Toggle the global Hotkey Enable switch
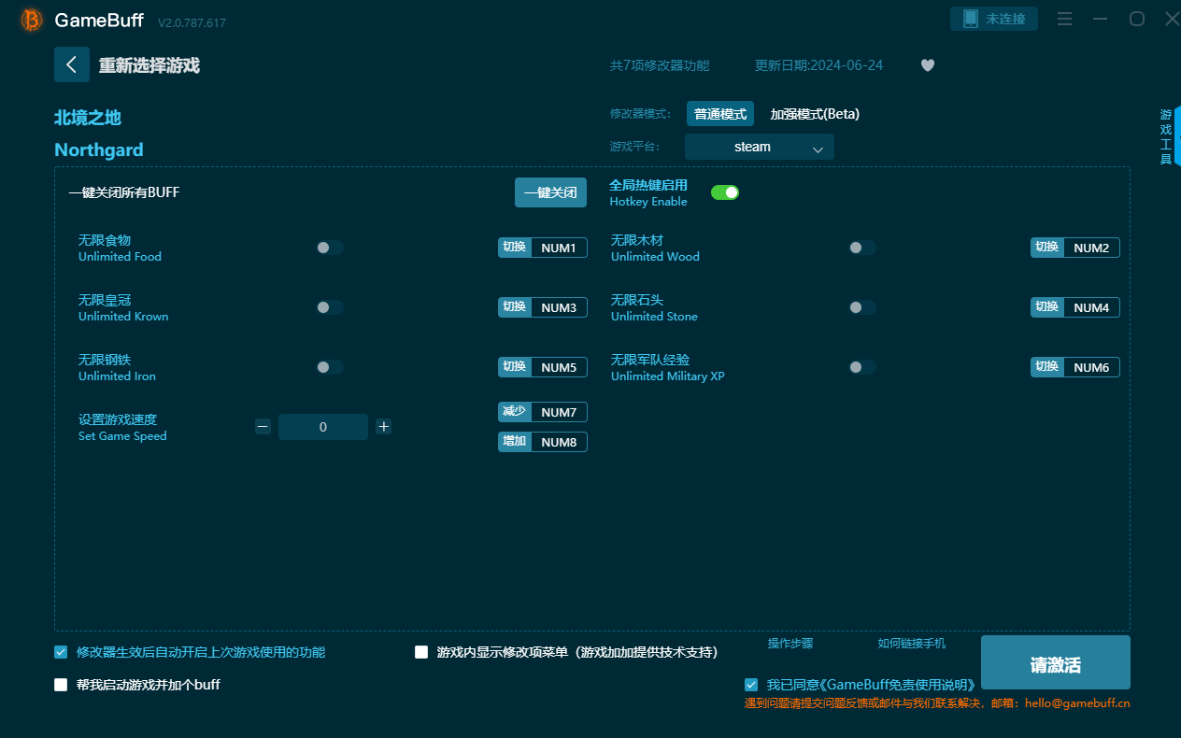 (x=725, y=192)
